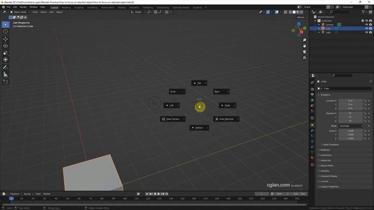
Task: Click the Location X value field
Action: (351, 101)
